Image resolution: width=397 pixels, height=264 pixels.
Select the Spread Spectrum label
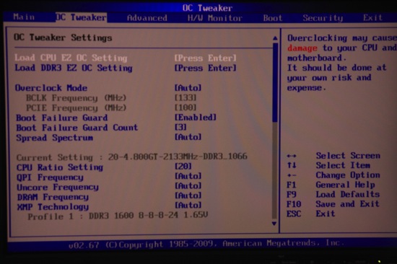54,138
